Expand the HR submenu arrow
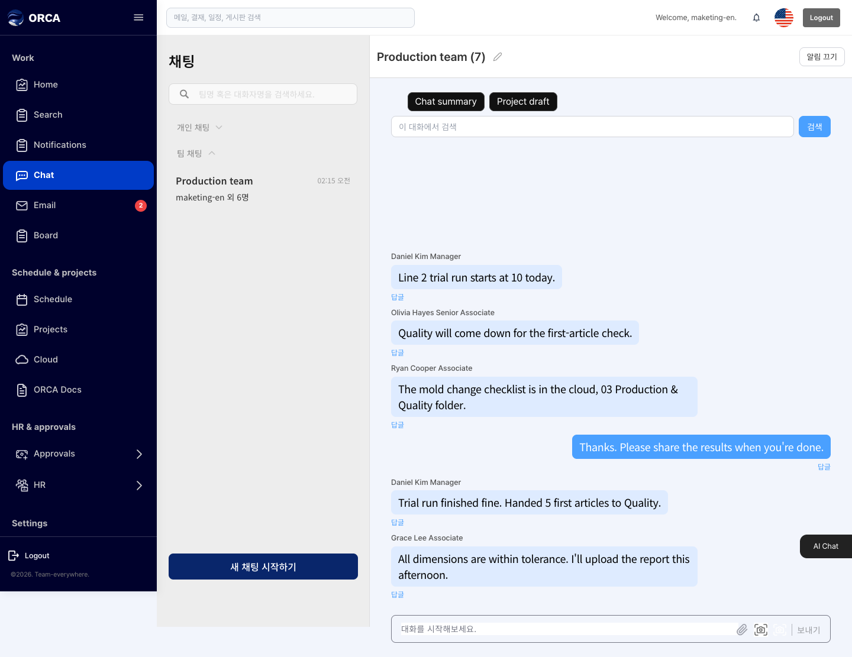Viewport: 852px width, 657px height. [x=140, y=486]
